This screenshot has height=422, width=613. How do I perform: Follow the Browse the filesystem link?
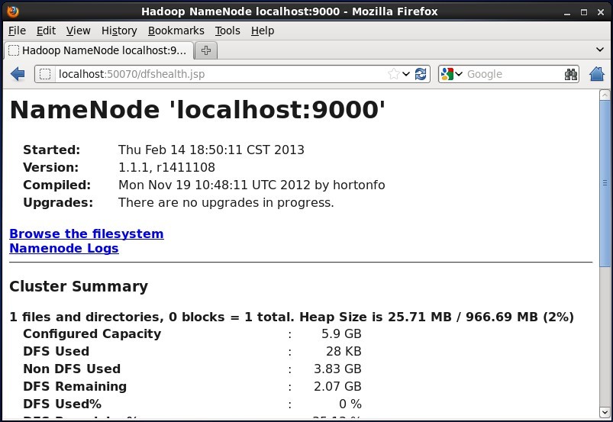point(86,234)
